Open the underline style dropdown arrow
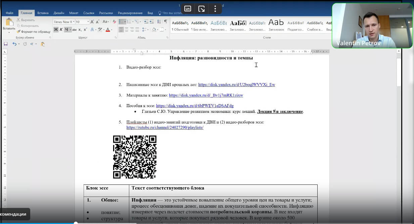Screen dimensions: 414x224 (70, 29)
